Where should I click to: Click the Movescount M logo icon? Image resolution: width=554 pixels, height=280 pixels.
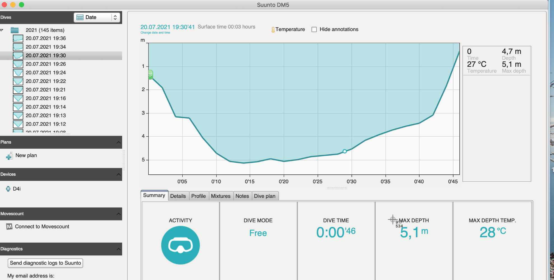9,227
